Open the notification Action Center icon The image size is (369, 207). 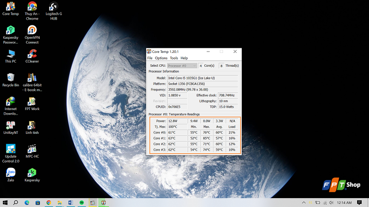tap(359, 202)
